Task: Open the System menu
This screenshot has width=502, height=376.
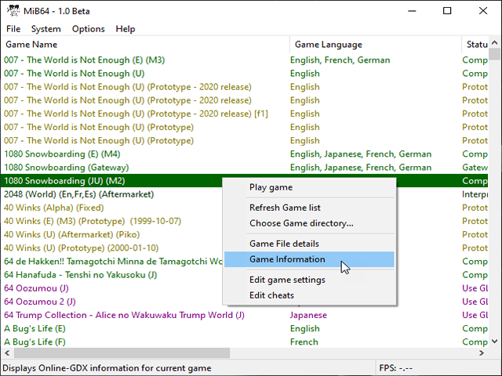Action: point(46,29)
